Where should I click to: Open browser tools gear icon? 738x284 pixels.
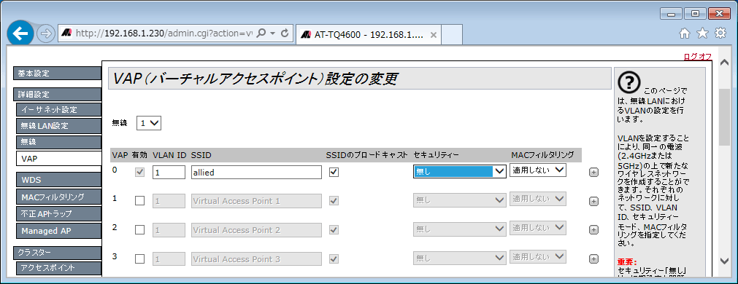click(720, 33)
